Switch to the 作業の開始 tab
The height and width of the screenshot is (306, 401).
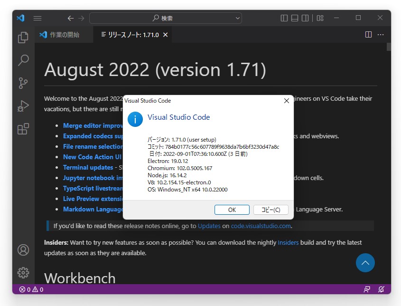tap(64, 34)
